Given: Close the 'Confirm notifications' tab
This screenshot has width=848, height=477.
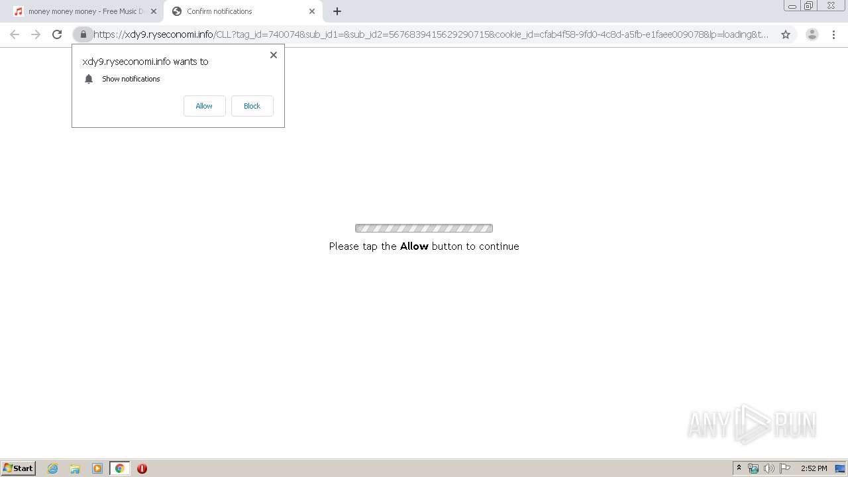Looking at the screenshot, I should tap(312, 11).
